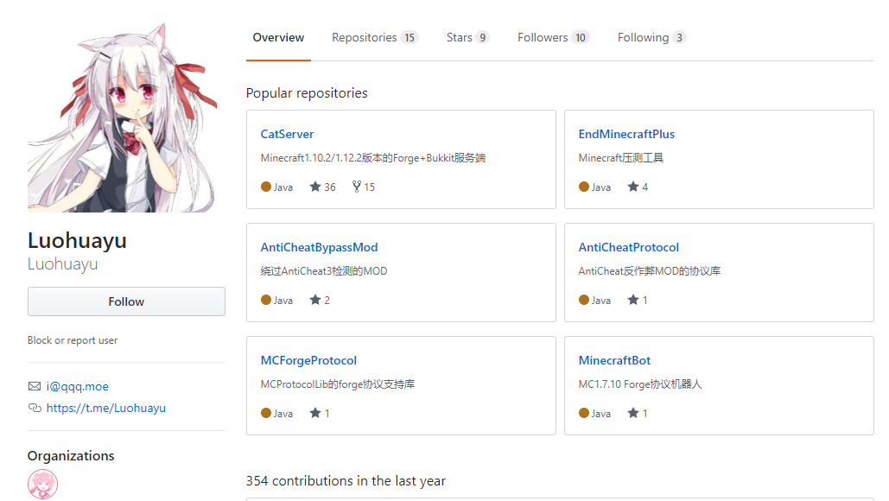
Task: Open the t.me/Luohuayu Telegram link
Action: coord(106,408)
